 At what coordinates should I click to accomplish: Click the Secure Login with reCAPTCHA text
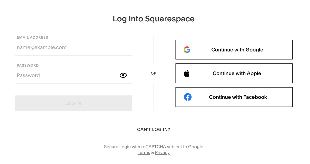(154, 147)
